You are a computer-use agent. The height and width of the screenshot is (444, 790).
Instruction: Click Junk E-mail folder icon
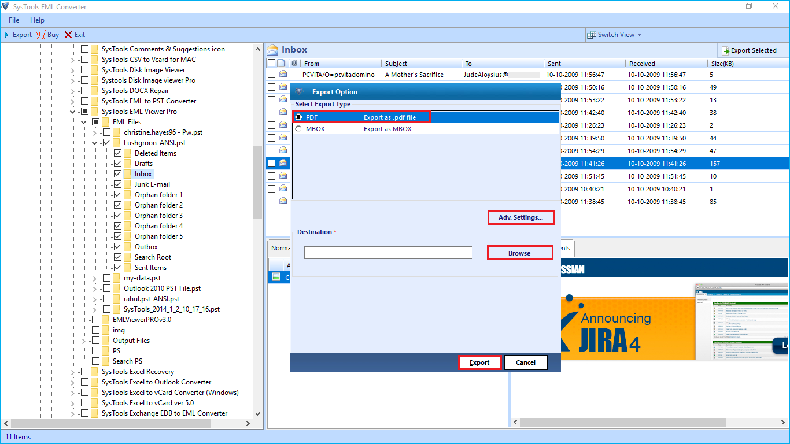(x=129, y=184)
